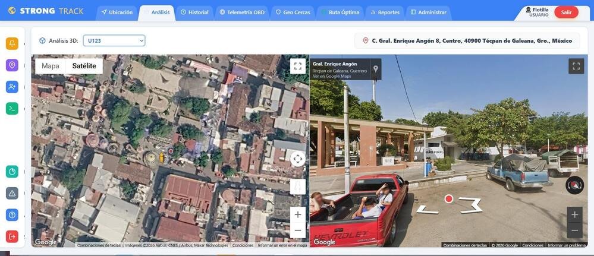The width and height of the screenshot is (594, 256).
Task: Open the Ruta Óptima tab
Action: [x=340, y=12]
